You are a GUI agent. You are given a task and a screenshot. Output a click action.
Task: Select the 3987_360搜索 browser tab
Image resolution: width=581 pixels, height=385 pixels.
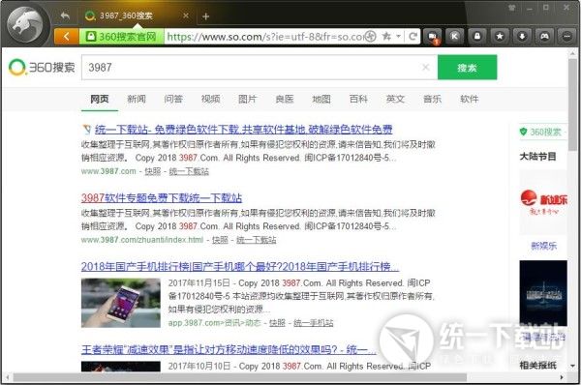click(x=138, y=15)
